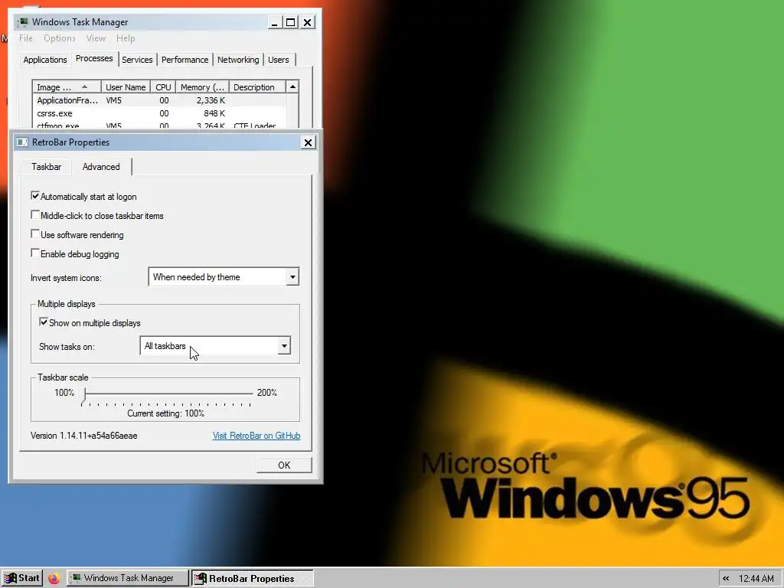This screenshot has width=784, height=588.
Task: Open the Services tab in Task Manager
Action: (137, 60)
